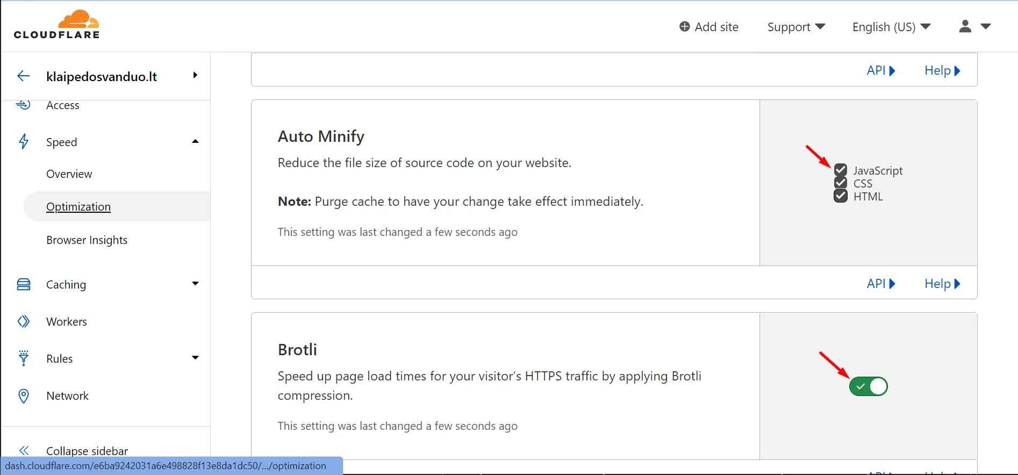Expand API in the top card
This screenshot has height=475, width=1018.
881,70
